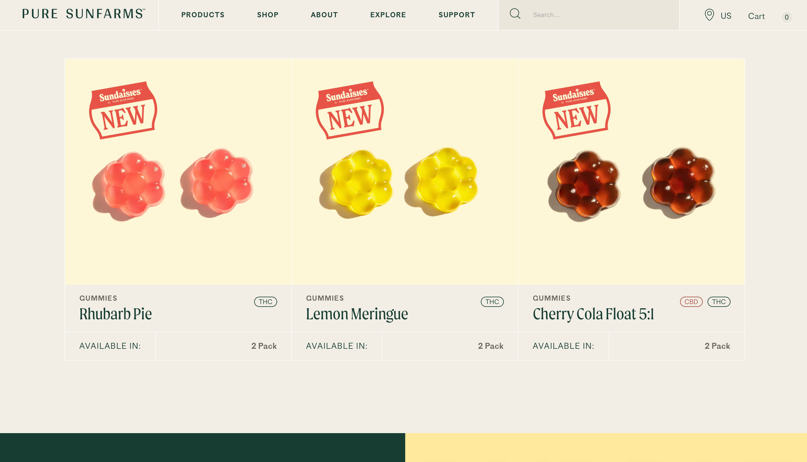Click the Sundaisies NEW badge on Cherry Cola Float
The height and width of the screenshot is (462, 807).
pos(577,110)
